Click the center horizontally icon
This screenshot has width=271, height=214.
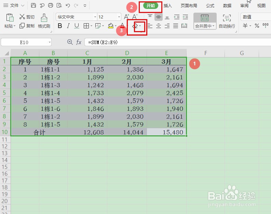click(x=158, y=26)
